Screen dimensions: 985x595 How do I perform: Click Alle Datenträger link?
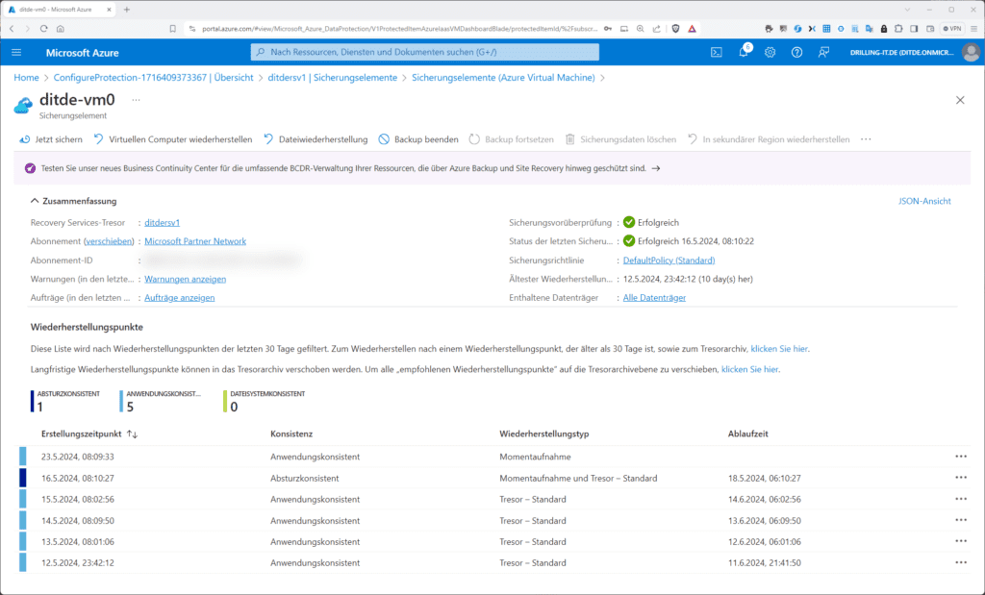[x=654, y=298]
